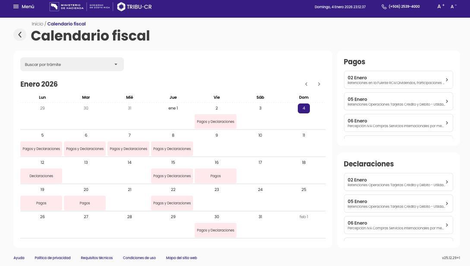The width and height of the screenshot is (470, 266).
Task: Open the Ayuda footer link
Action: pos(19,258)
